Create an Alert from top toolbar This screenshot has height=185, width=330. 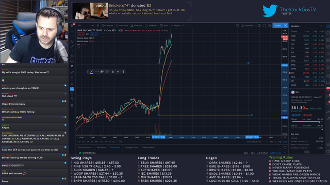[x=164, y=25]
